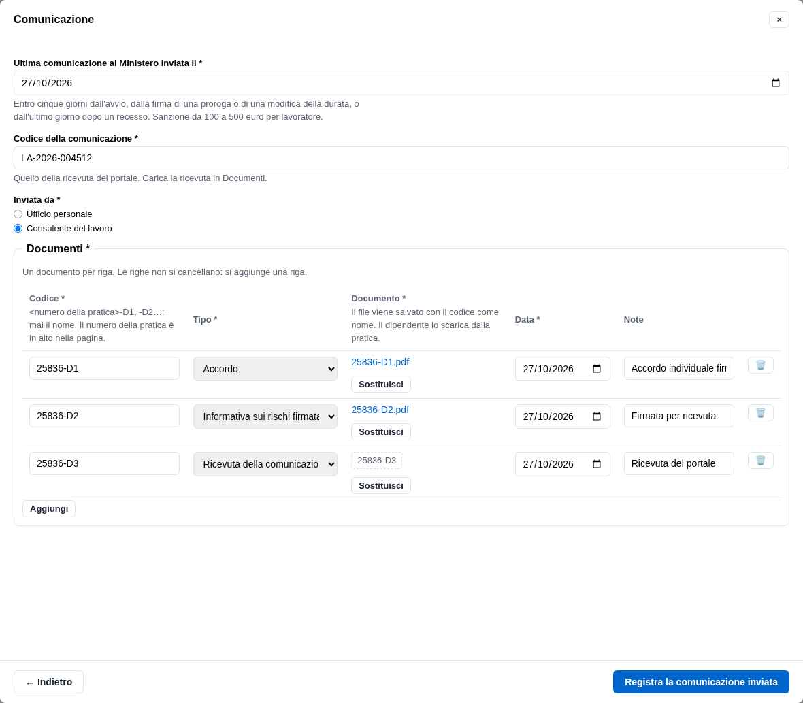803x703 pixels.
Task: Open the Tipo dropdown showing Accordo
Action: pyautogui.click(x=265, y=369)
